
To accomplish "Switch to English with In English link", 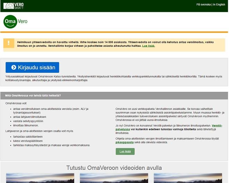I will click(219, 5).
